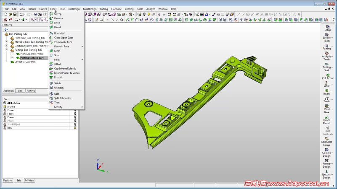Select Cap Internal Islands
This screenshot has height=189, width=337.
coord(65,68)
